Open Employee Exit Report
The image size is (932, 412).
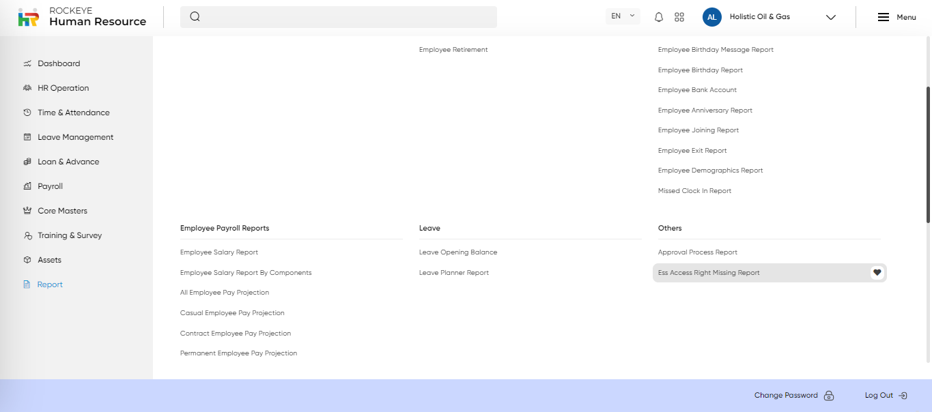[692, 151]
